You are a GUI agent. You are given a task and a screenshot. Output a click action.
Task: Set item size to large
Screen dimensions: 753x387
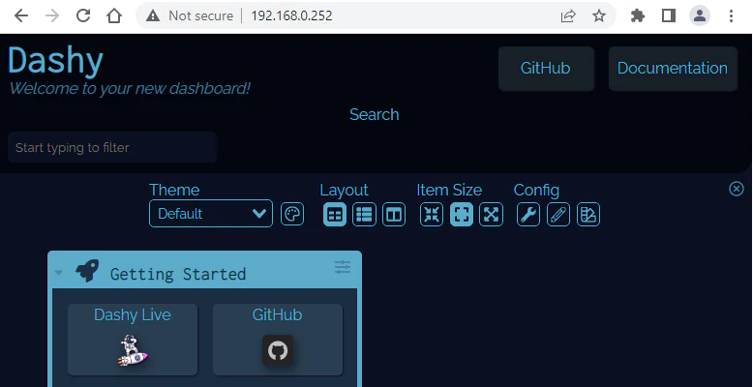point(492,214)
